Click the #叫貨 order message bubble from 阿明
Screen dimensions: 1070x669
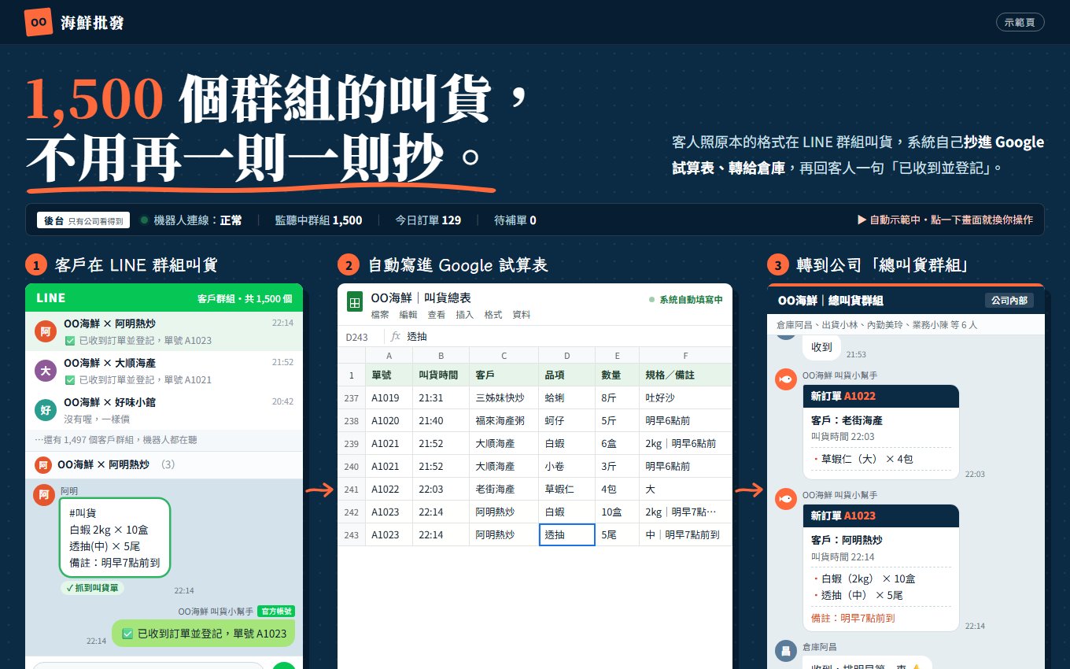click(115, 537)
